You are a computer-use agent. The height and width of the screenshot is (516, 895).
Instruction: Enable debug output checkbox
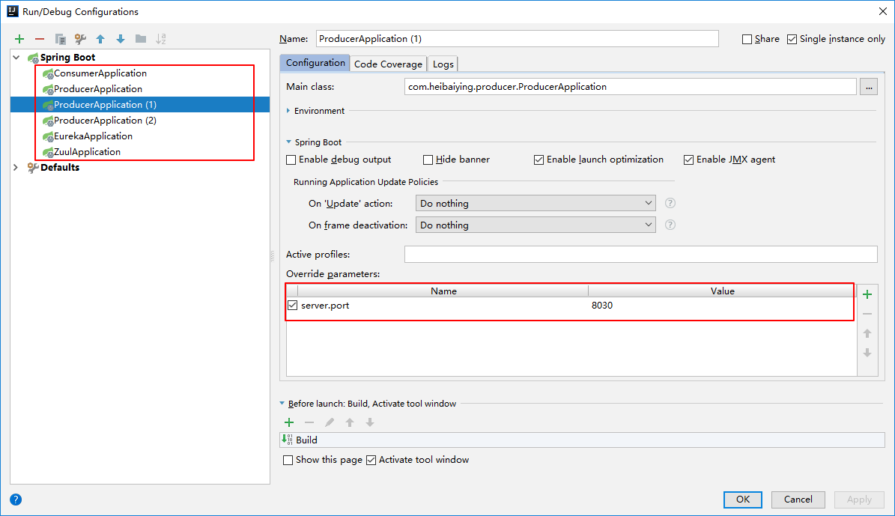tap(291, 160)
